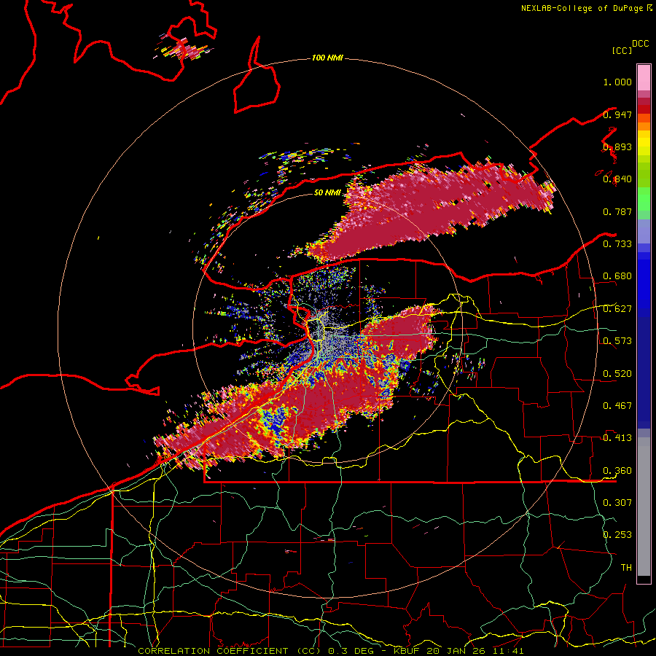Click the 0.733 scale value

click(x=617, y=244)
